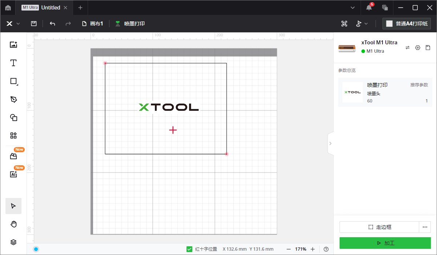Viewport: 437px width, 255px height.
Task: Open the 喷墨打印 parameter card
Action: click(x=385, y=92)
